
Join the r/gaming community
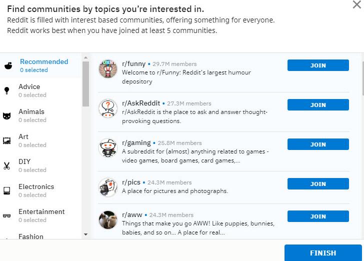coord(318,144)
